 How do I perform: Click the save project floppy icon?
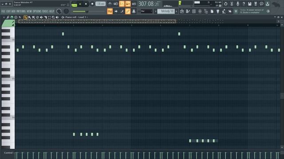249,4
